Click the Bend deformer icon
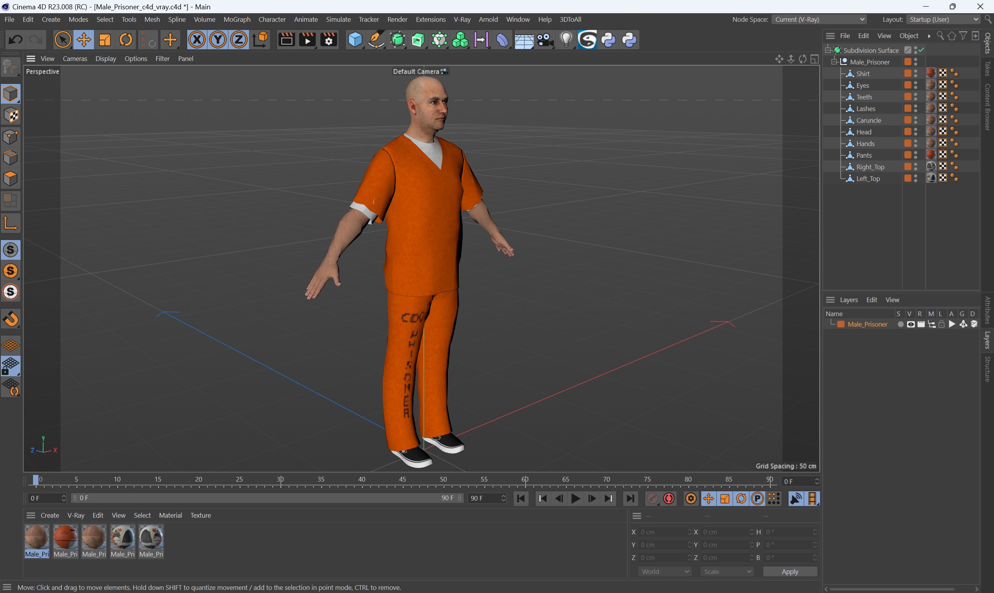 (x=502, y=40)
